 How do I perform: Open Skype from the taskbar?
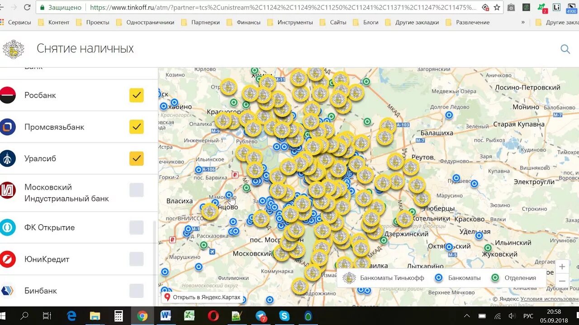coord(285,316)
